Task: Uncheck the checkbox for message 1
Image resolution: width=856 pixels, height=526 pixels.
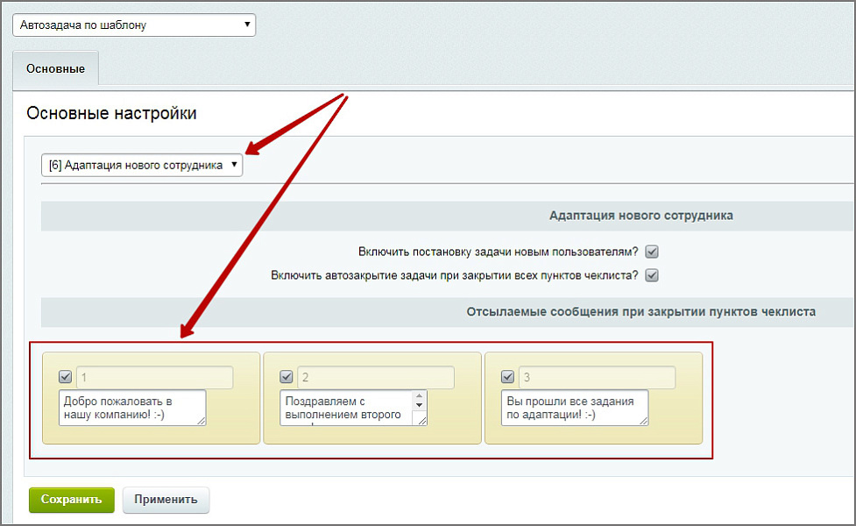Action: point(65,377)
